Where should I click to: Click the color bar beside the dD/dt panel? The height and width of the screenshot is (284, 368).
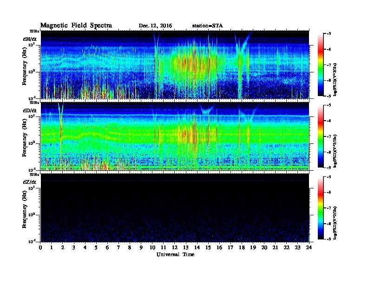[x=321, y=136]
